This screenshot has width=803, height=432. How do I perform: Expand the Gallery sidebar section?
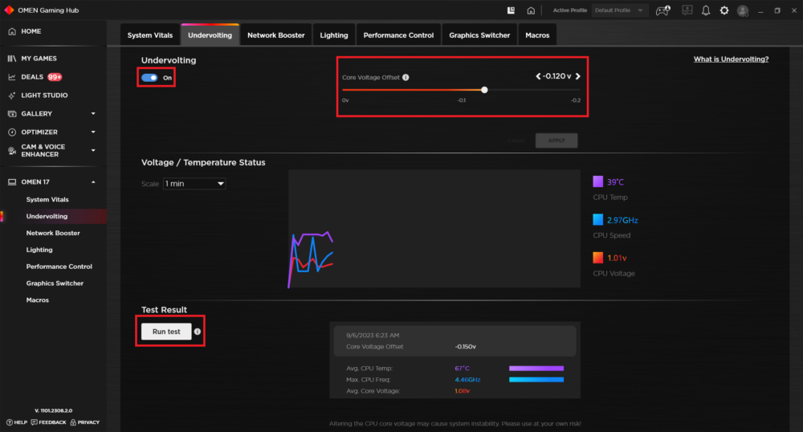point(93,114)
